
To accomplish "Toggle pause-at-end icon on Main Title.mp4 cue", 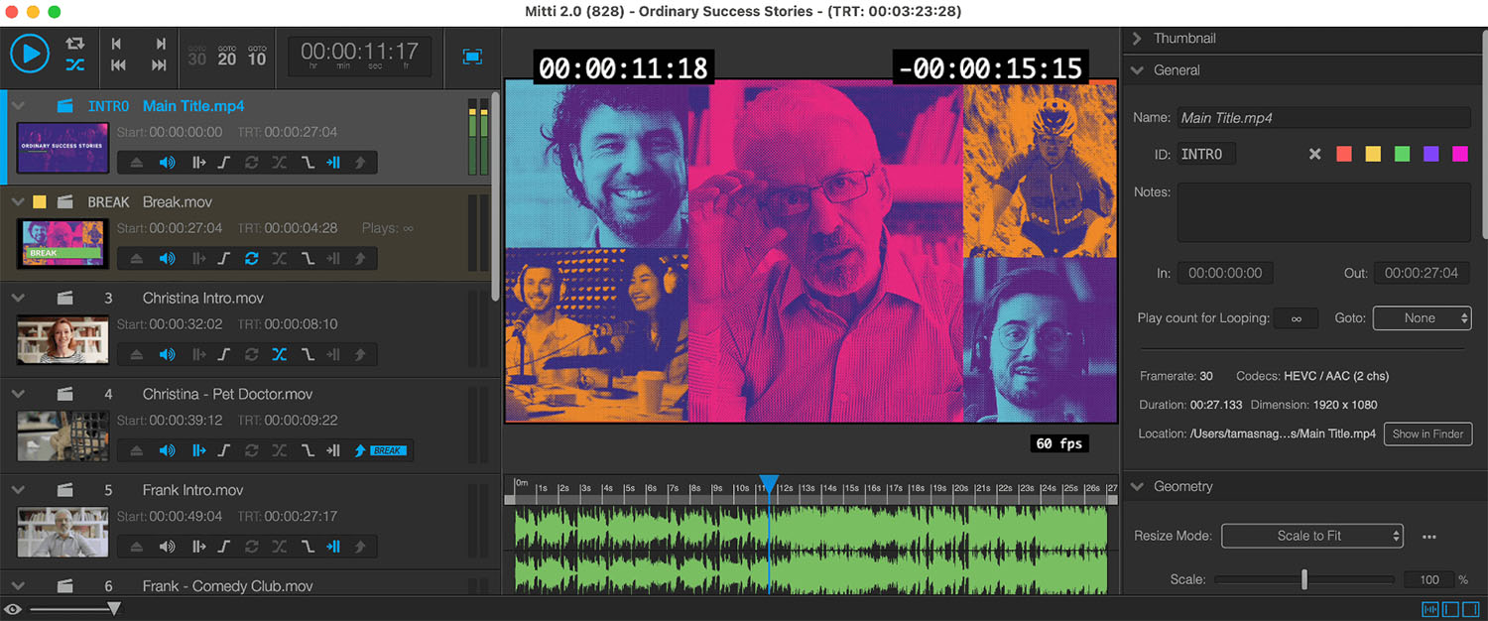I will coord(334,163).
